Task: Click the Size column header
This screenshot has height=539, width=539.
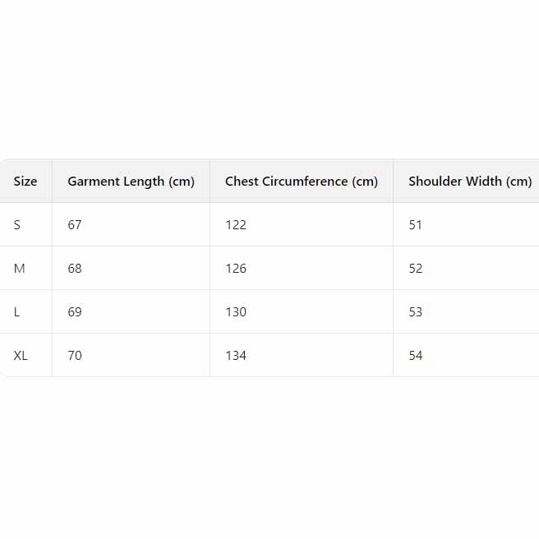Action: (25, 182)
